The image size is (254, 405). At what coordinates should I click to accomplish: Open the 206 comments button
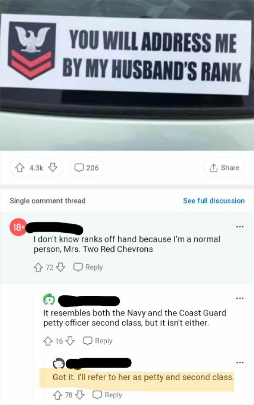click(86, 168)
